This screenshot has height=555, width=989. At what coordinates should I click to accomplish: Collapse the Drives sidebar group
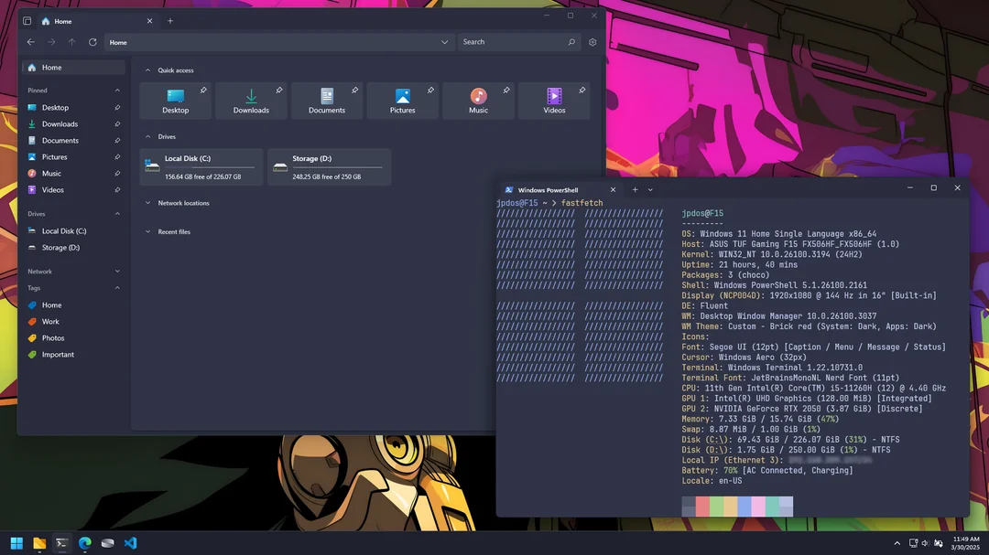tap(117, 214)
